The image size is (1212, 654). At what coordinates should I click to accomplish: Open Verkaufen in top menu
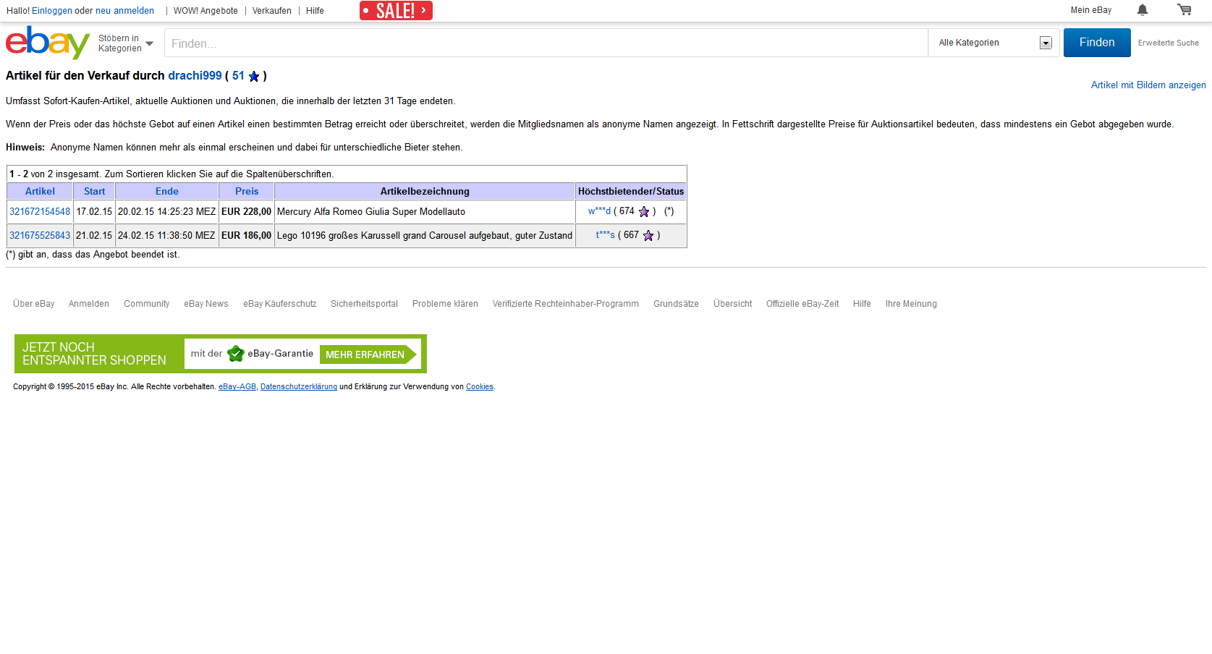click(x=272, y=11)
